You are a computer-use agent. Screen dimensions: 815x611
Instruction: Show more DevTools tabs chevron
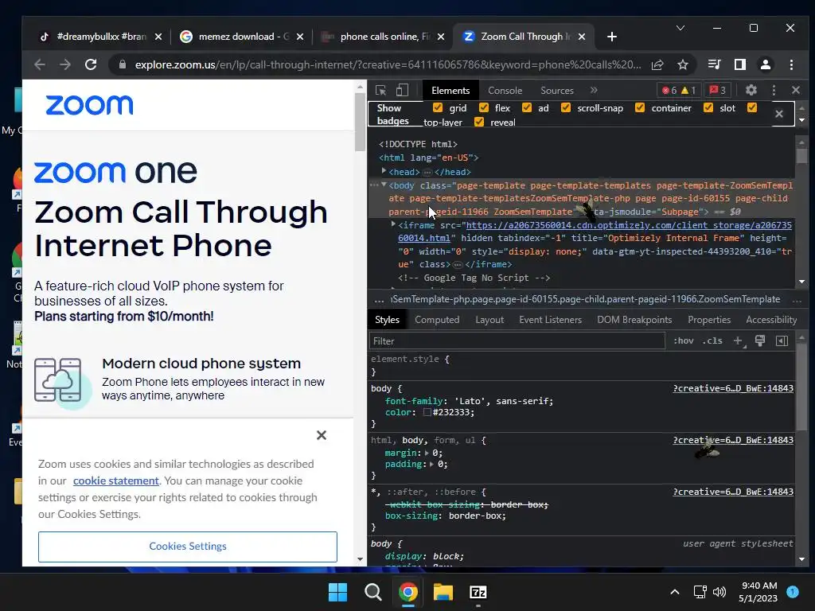point(594,91)
